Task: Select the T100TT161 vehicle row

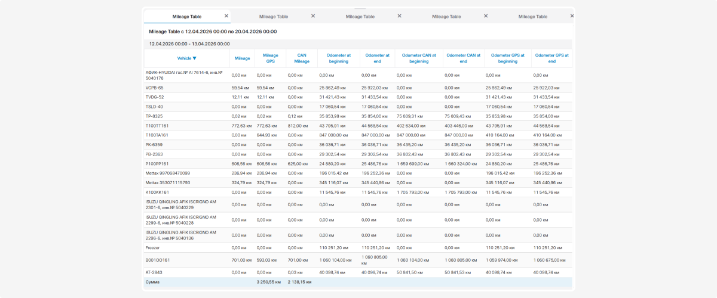Action: tap(358, 126)
